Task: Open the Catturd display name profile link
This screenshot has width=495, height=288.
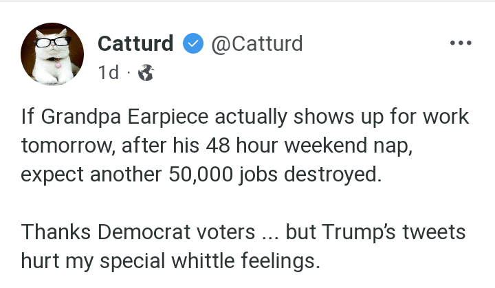Action: (135, 44)
